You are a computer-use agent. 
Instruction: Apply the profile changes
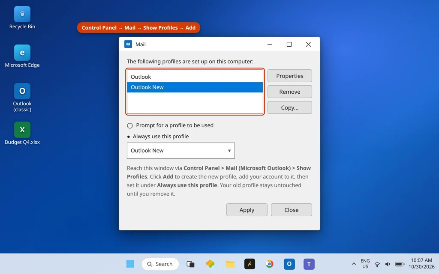click(x=247, y=210)
